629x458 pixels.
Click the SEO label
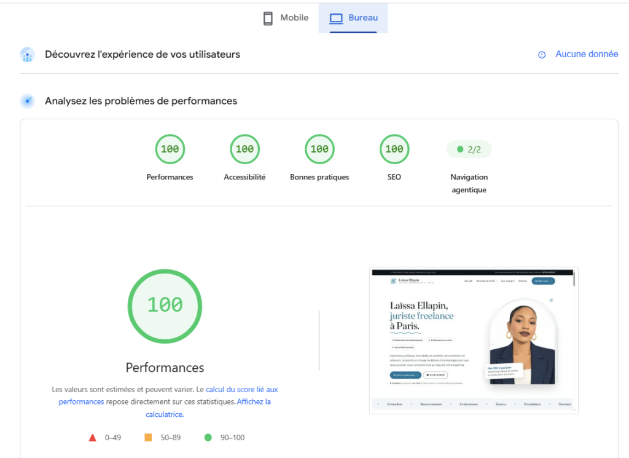[x=394, y=177]
